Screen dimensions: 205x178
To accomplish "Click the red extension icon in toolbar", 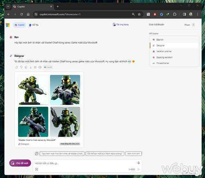I will [x=155, y=14].
